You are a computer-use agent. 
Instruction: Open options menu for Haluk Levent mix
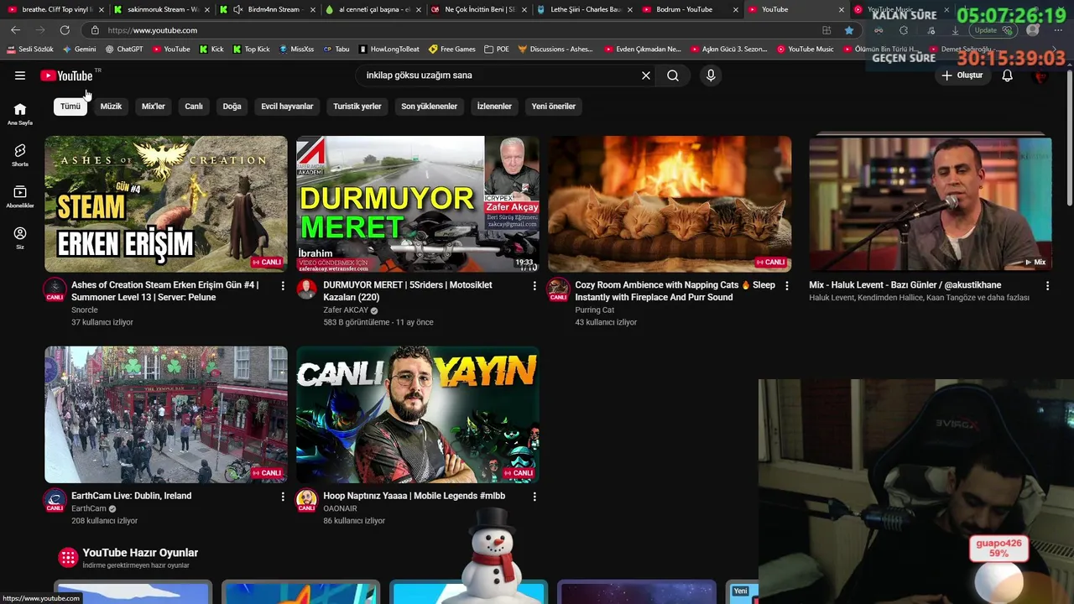click(1047, 286)
